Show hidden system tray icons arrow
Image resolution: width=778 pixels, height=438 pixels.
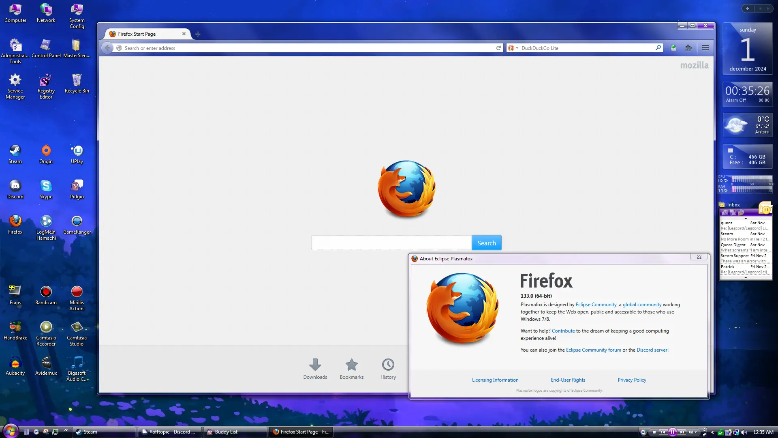click(x=712, y=432)
